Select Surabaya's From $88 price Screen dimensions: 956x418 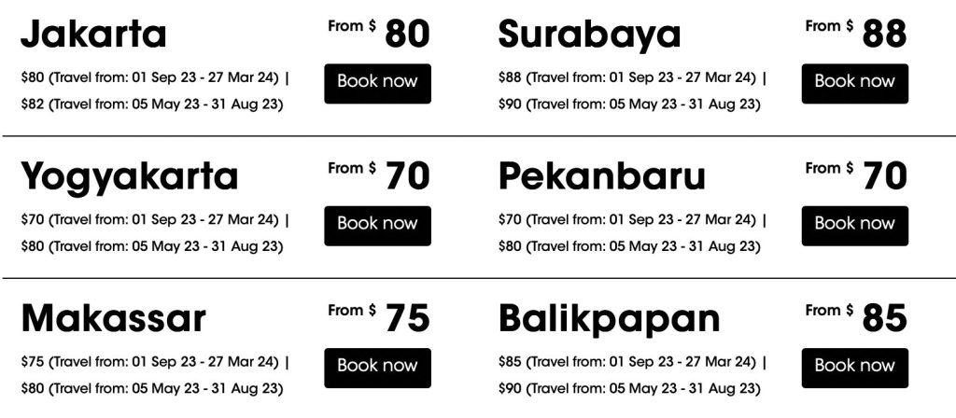856,34
